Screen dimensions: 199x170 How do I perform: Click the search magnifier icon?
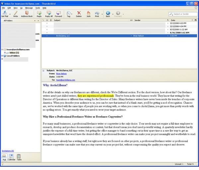(171, 14)
